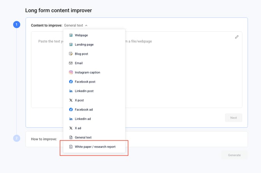Click the Blog post icon
This screenshot has height=173, width=261.
[x=71, y=54]
